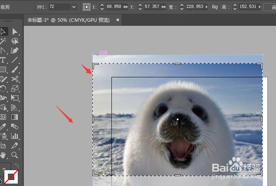Select the Eyedropper tool
Viewport: 276px width, 186px height.
[x=3, y=127]
